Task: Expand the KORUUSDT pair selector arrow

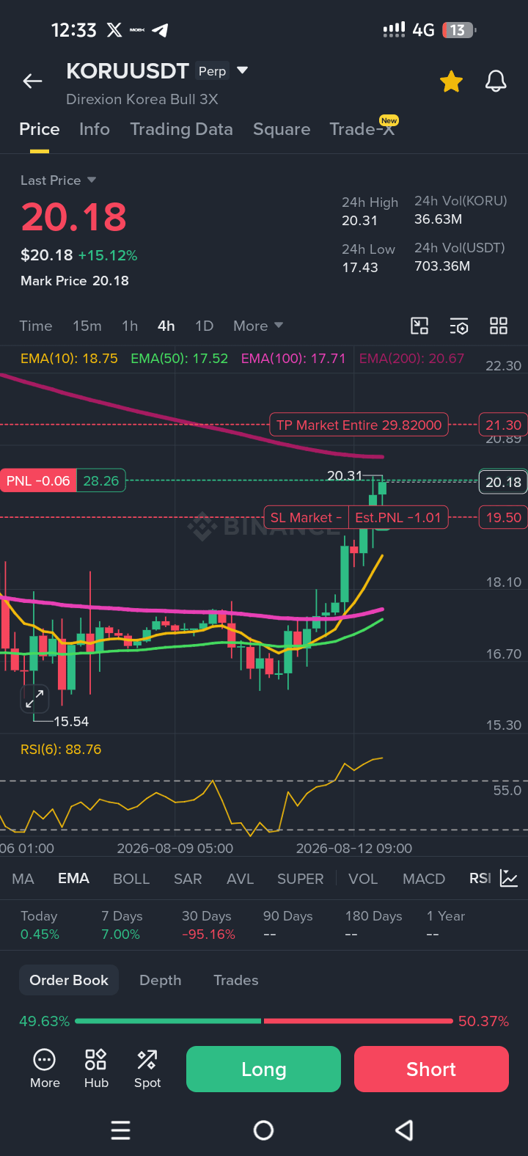Action: (x=243, y=71)
